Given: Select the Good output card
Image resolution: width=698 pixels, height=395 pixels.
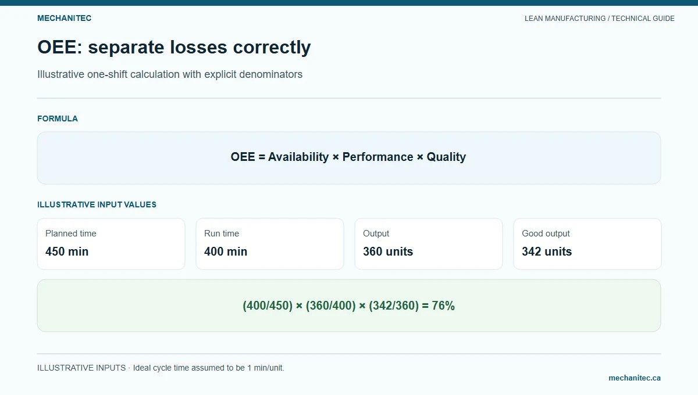Looking at the screenshot, I should [587, 244].
